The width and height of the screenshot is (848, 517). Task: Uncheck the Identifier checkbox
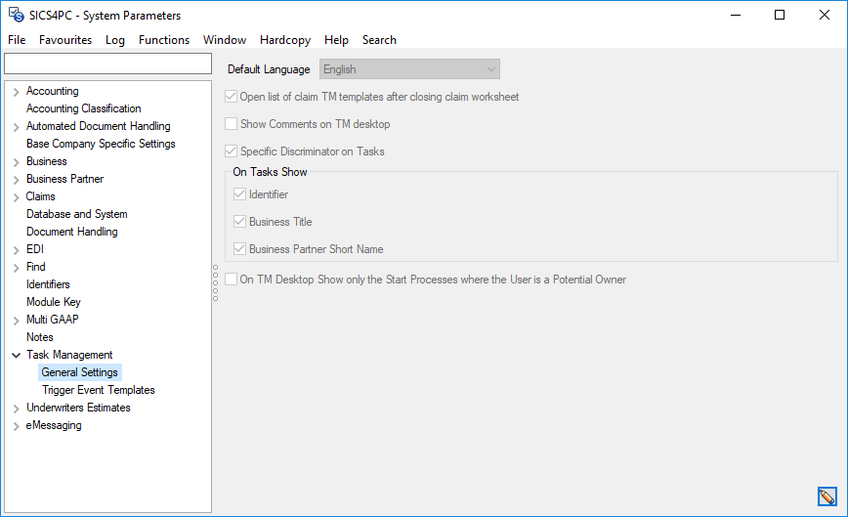239,194
